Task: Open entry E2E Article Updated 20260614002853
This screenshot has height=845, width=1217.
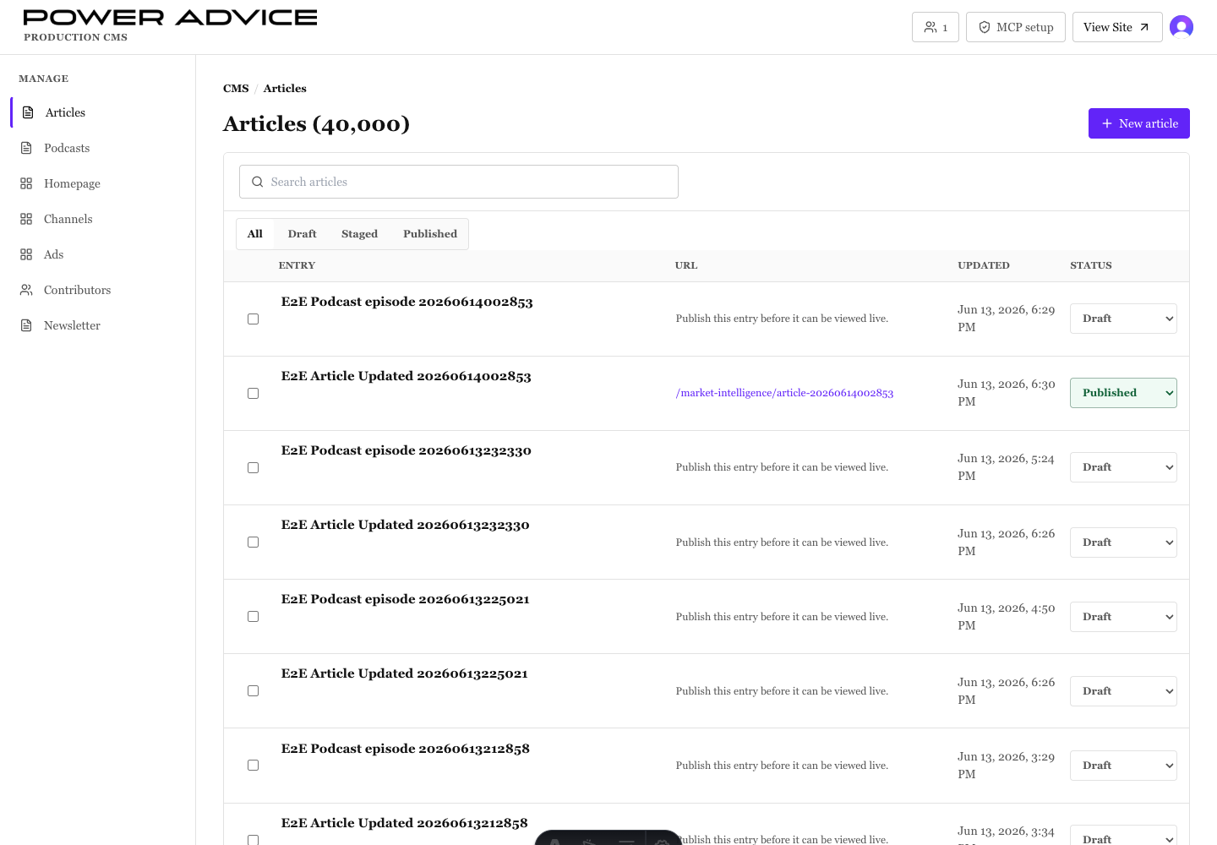Action: point(406,376)
